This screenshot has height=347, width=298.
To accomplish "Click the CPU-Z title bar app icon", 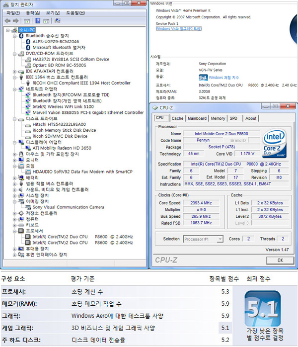I will 155,107.
